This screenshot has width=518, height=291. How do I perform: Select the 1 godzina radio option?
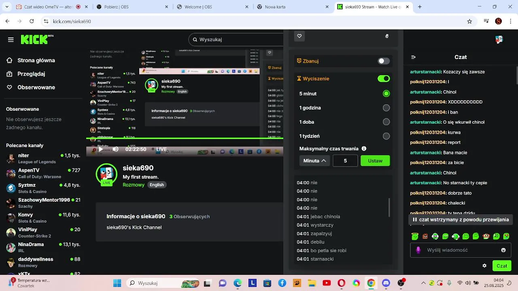[386, 108]
